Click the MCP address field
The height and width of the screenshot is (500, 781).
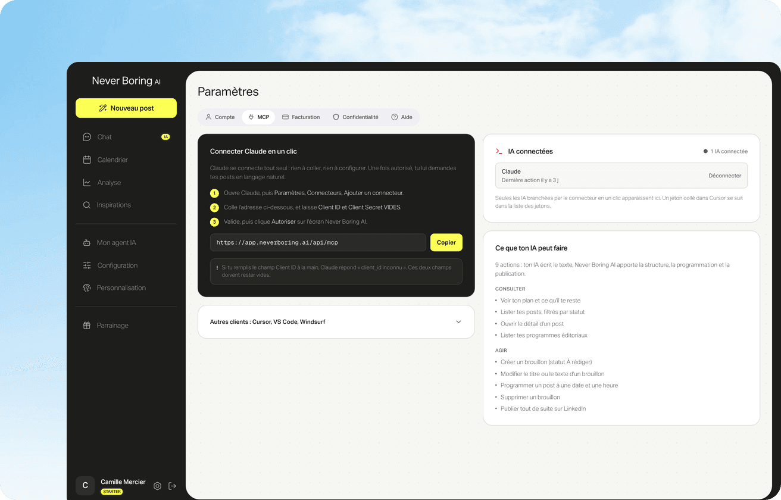[x=318, y=242]
